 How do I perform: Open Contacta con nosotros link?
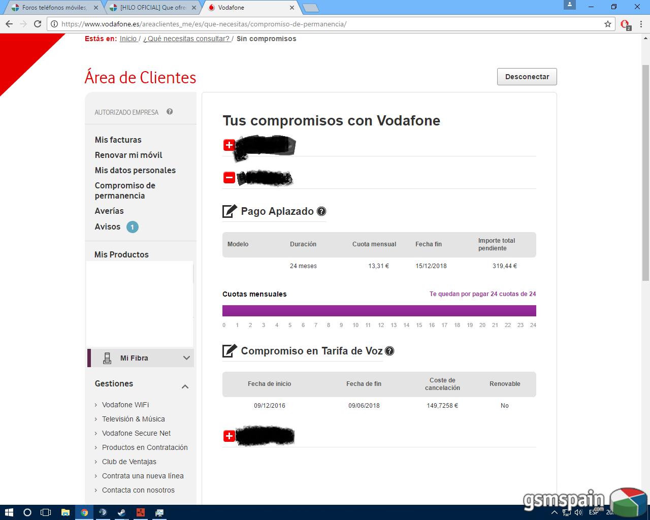coord(138,490)
